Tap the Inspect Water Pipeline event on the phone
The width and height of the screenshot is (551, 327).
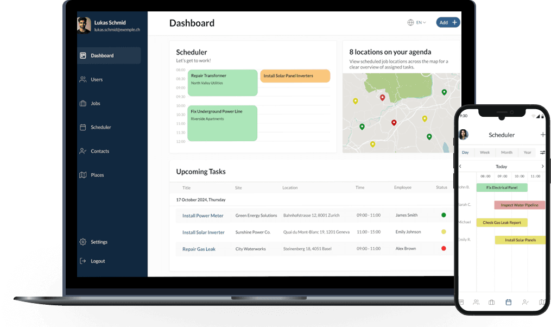519,205
